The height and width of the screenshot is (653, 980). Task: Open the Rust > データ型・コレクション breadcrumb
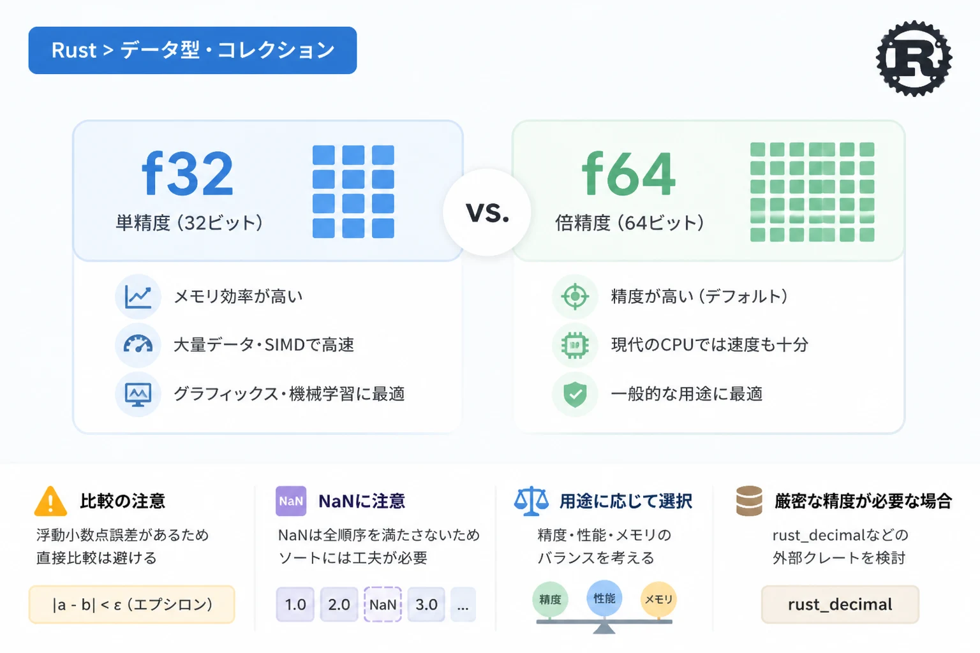(x=193, y=50)
